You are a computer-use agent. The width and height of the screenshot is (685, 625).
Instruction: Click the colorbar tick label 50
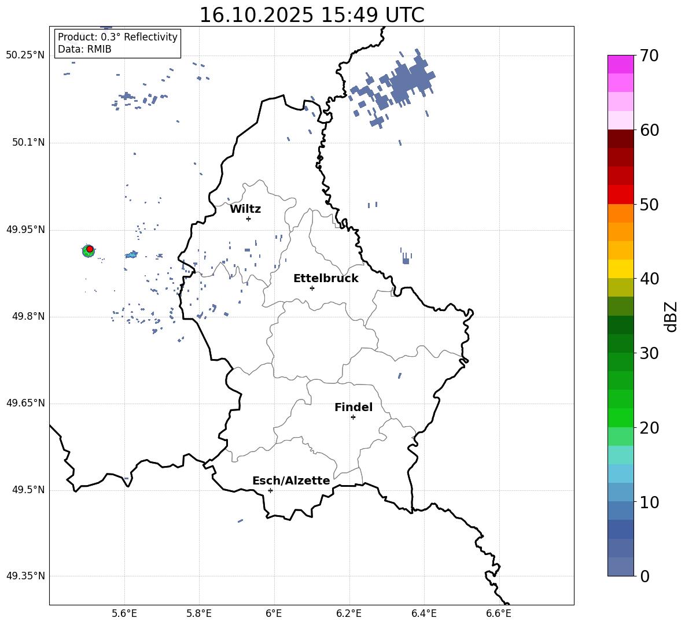click(649, 204)
